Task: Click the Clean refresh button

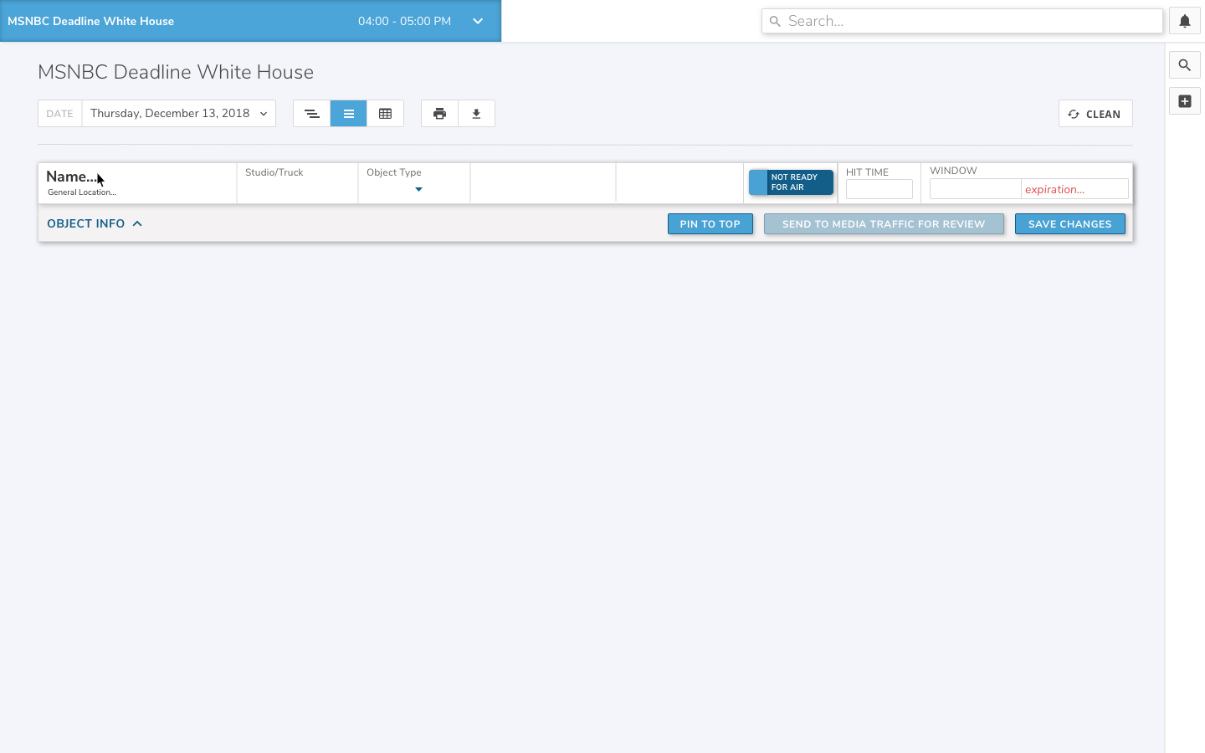Action: point(1095,114)
